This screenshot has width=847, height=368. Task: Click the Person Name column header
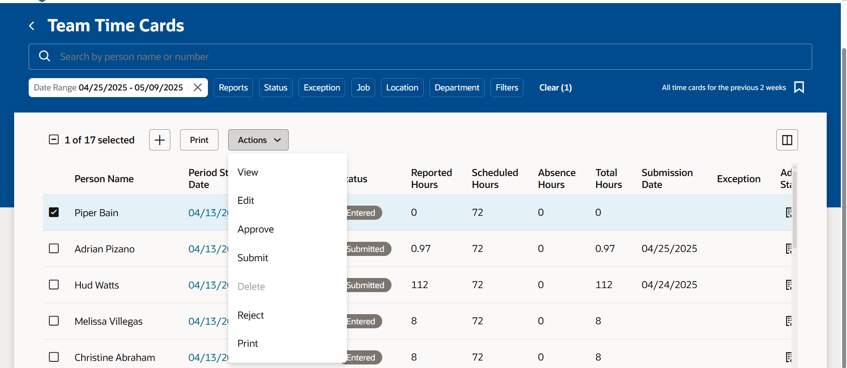point(104,179)
